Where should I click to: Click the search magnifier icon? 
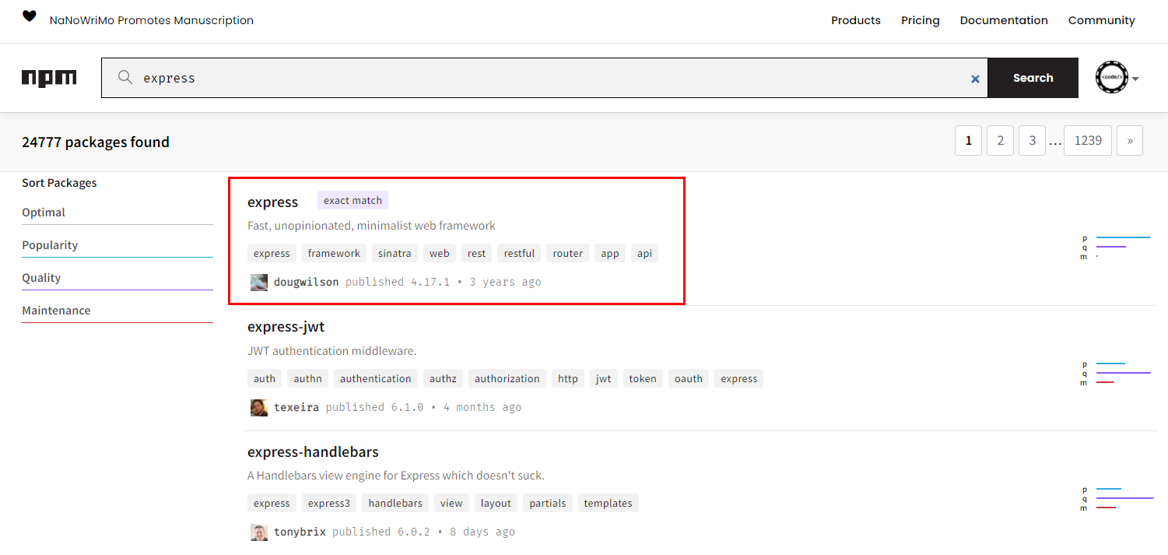point(125,77)
